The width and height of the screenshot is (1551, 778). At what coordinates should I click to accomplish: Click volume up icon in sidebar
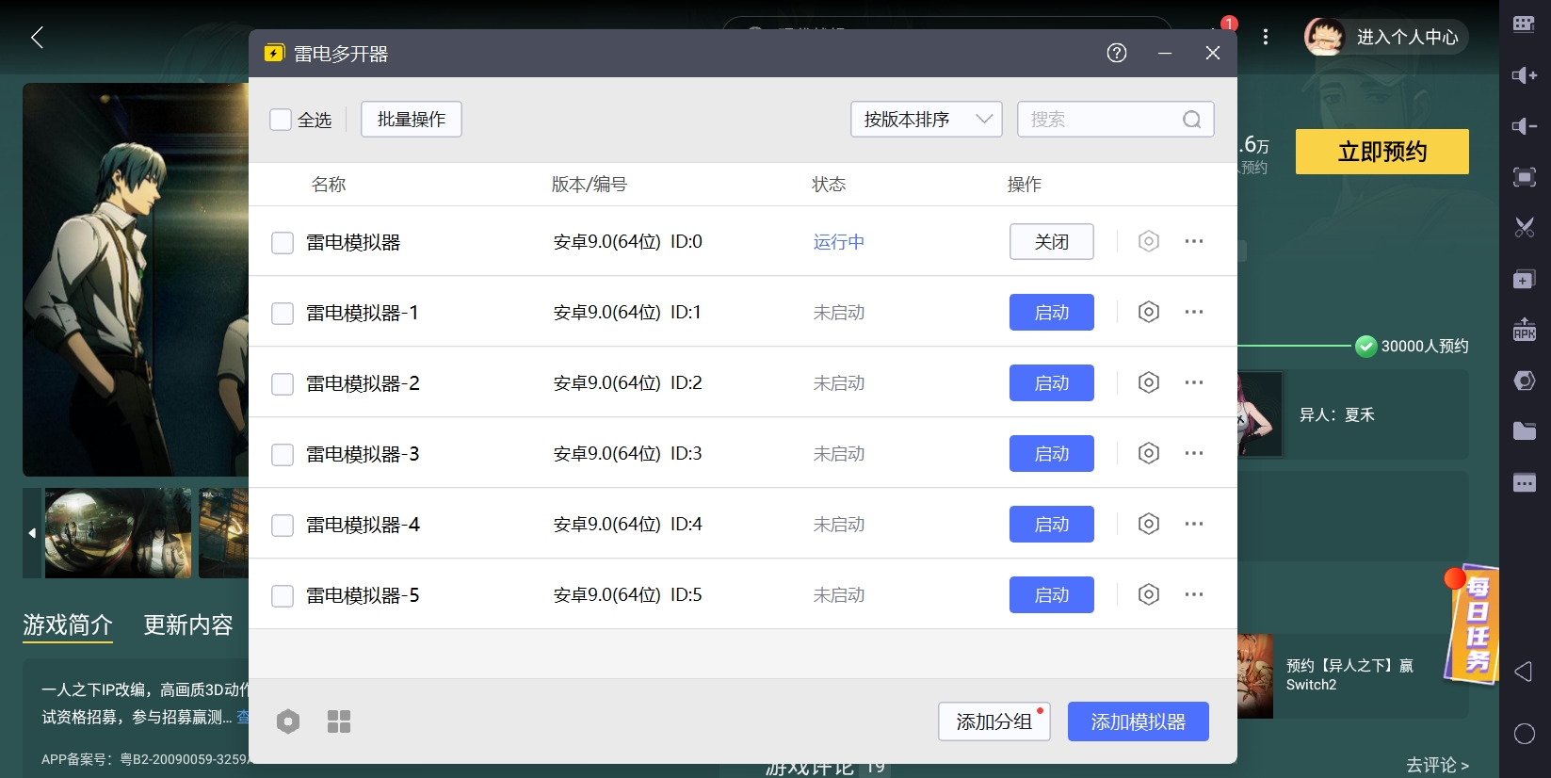pos(1524,75)
